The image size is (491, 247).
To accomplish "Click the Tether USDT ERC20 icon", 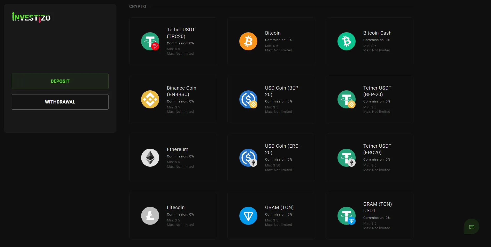I will click(x=347, y=158).
